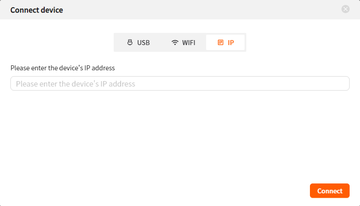Screen dimensions: 360x206
Task: Click the Connect device title text
Action: point(37,10)
